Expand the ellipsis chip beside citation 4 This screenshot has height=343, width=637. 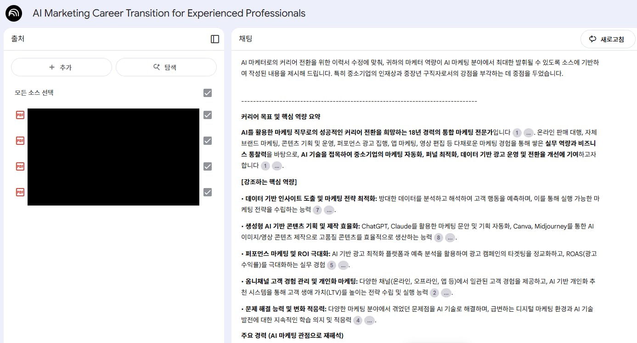point(369,320)
